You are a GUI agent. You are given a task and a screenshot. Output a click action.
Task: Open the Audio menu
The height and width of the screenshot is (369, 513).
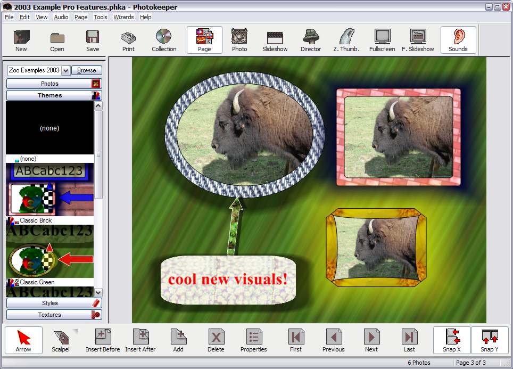click(61, 17)
